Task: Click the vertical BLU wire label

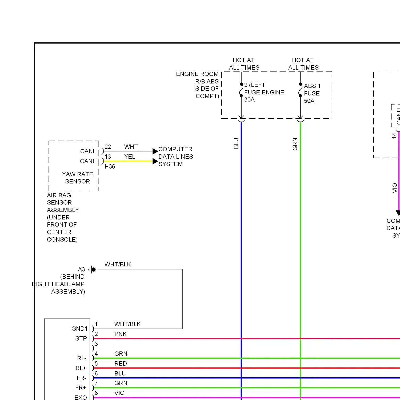Action: coord(236,143)
